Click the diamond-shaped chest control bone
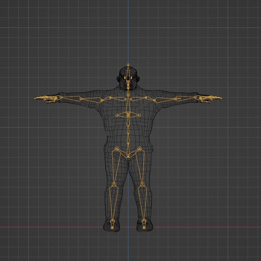The width and height of the screenshot is (261, 261). point(128,114)
